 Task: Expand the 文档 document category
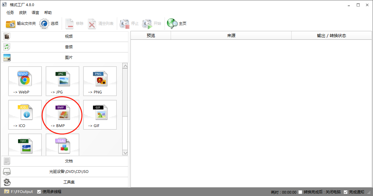click(65, 161)
